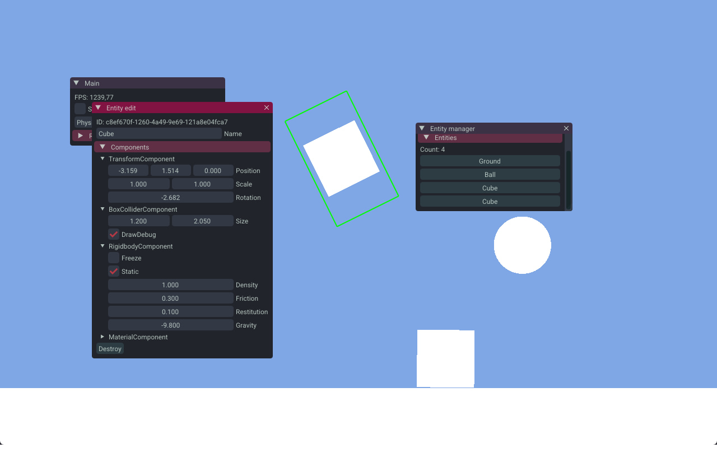
Task: Expand the MaterialComponent node
Action: (103, 337)
